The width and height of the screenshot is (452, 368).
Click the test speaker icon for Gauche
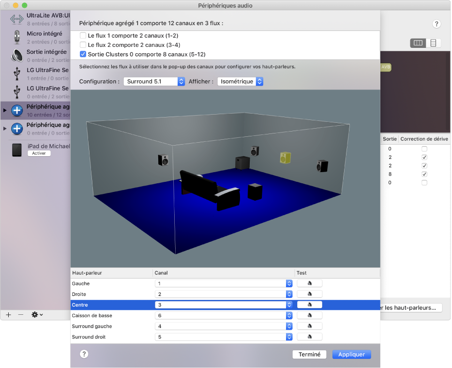click(x=309, y=283)
